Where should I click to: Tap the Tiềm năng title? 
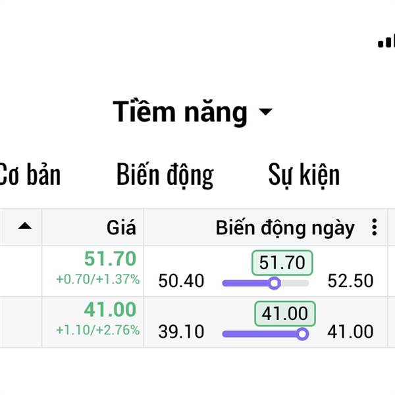180,112
